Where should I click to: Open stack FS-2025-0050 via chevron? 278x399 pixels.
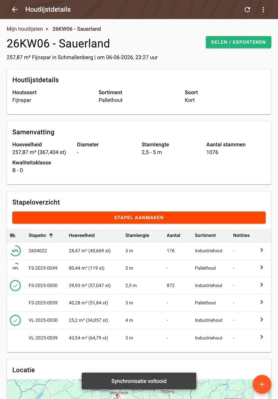click(x=262, y=285)
